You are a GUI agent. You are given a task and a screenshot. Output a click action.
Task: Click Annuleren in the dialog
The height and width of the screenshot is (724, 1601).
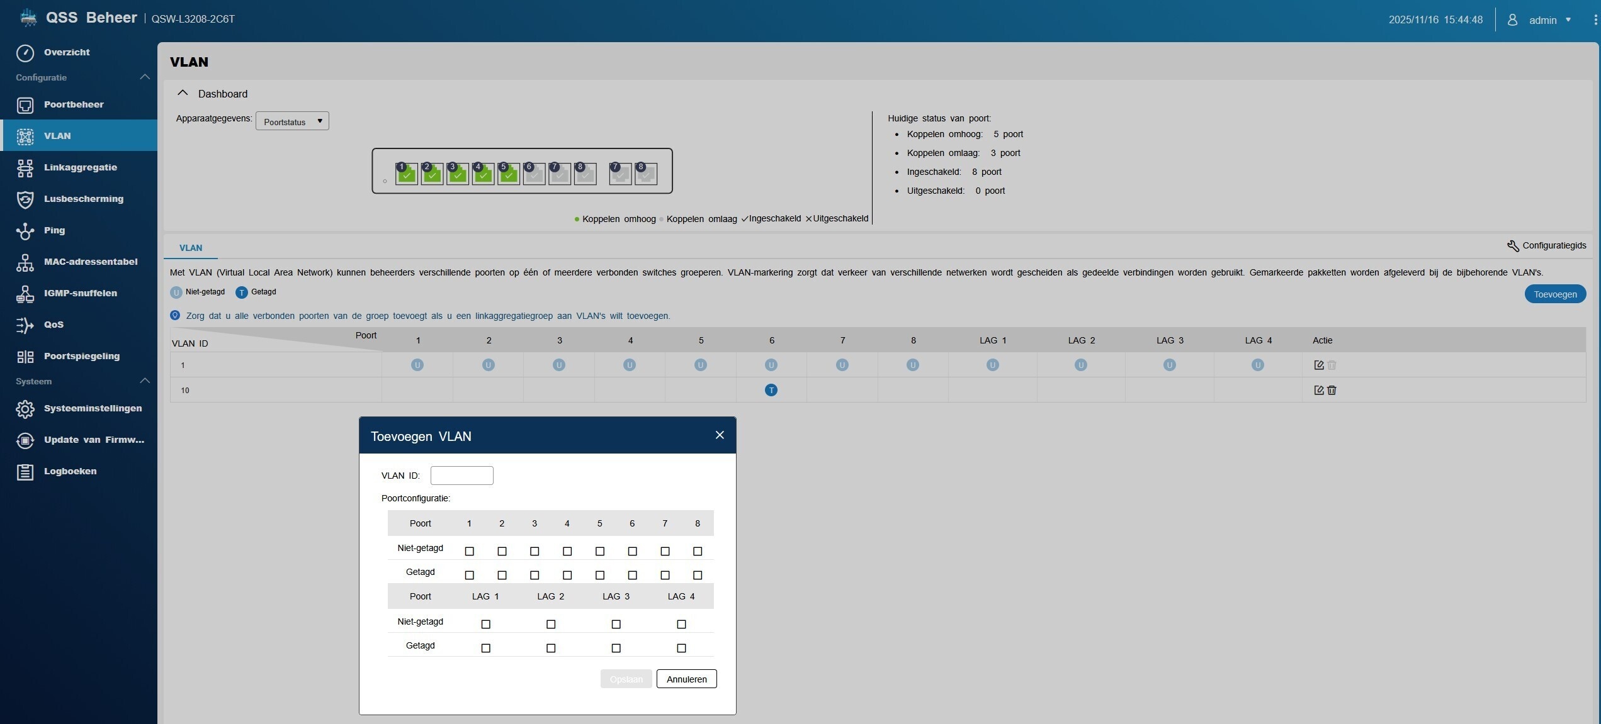pyautogui.click(x=686, y=679)
